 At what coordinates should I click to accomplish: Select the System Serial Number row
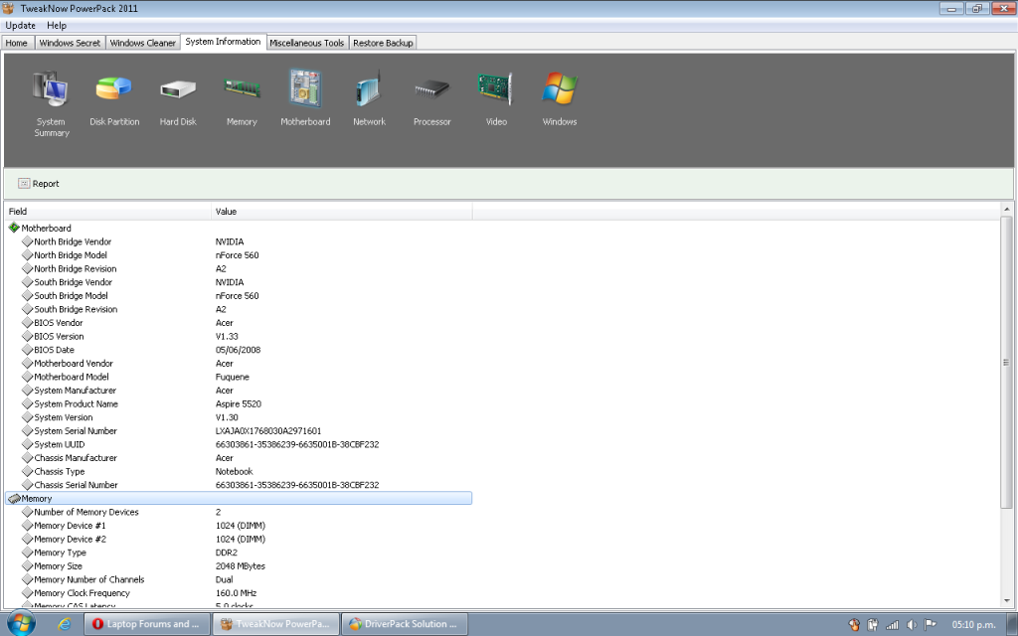[x=239, y=431]
